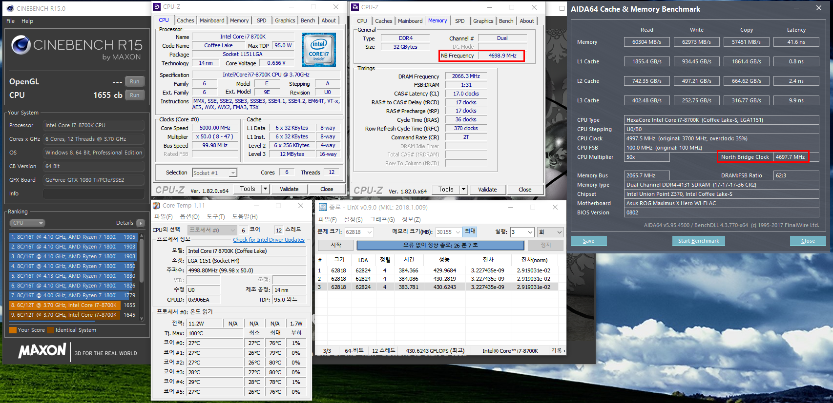Open Details arrow in Ranking panel
Screen dimensions: 833x403
pos(141,223)
